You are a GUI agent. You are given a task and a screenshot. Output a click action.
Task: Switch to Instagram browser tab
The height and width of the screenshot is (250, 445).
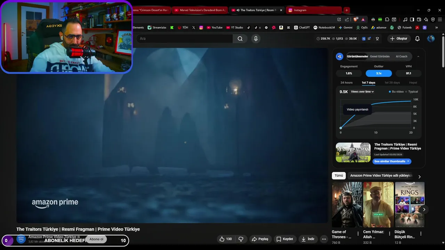pyautogui.click(x=314, y=10)
